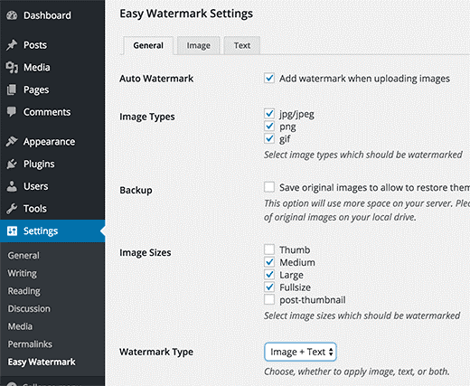This screenshot has height=386, width=470.
Task: Uncheck Add watermark when uploading images
Action: tap(269, 78)
